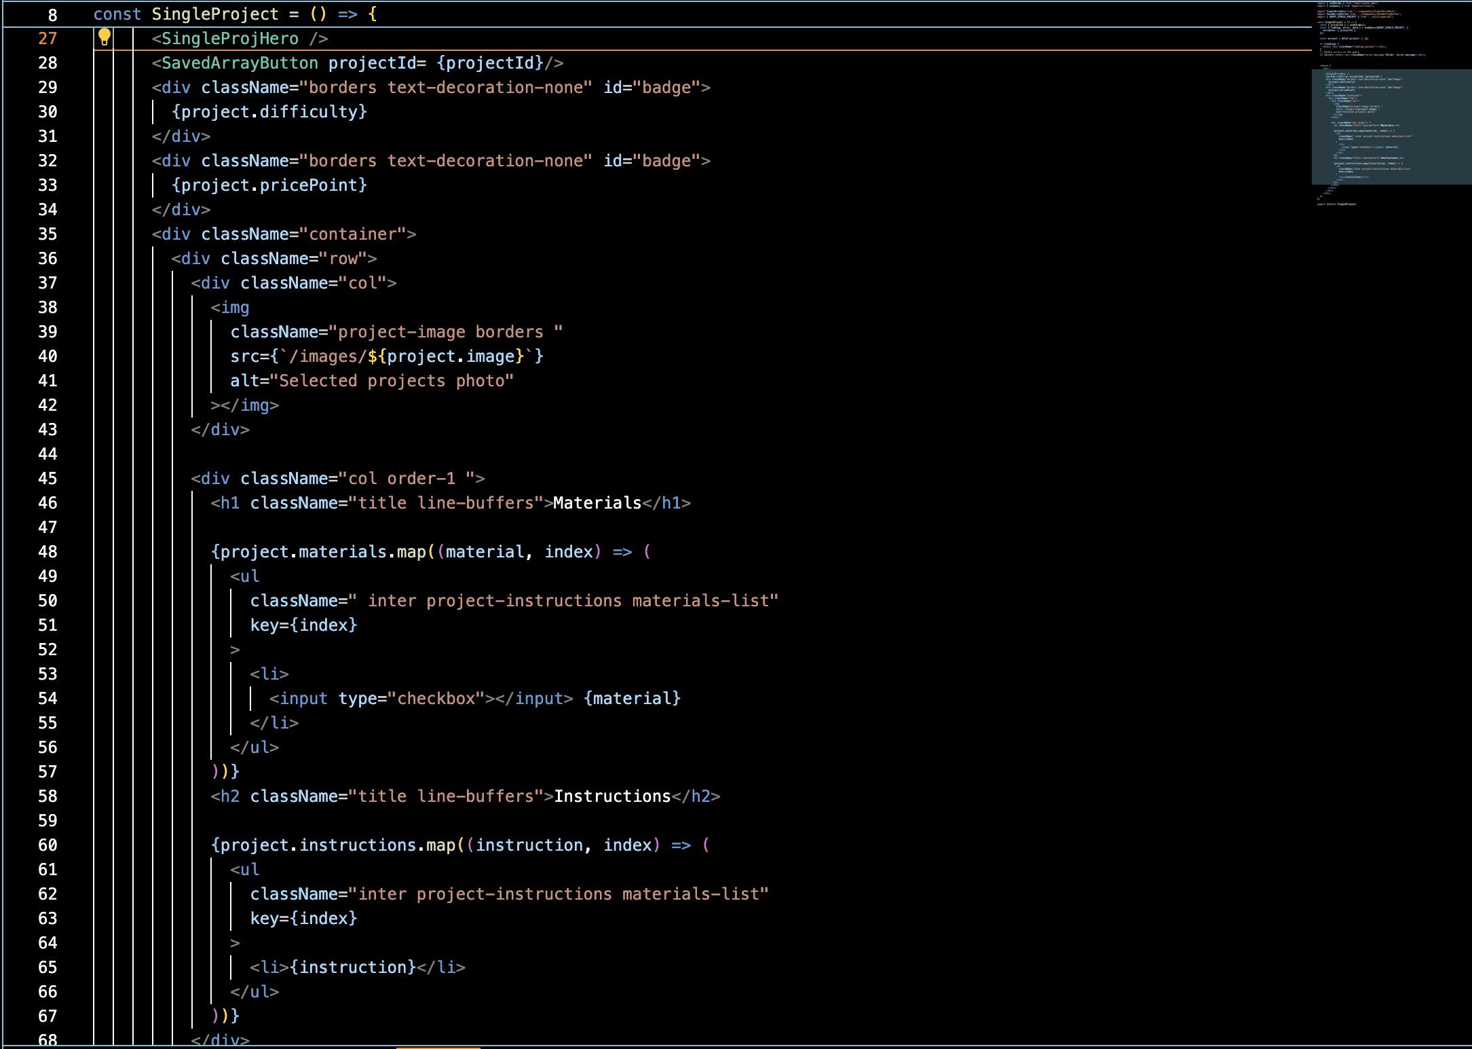This screenshot has width=1472, height=1049.
Task: Click the highlighted viewport region inside the minimap
Action: 1390,126
